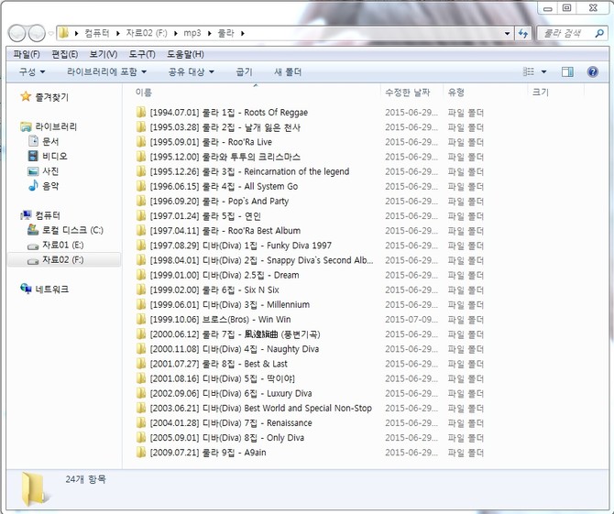Open the view options dropdown arrow
This screenshot has height=514, width=614.
tap(543, 71)
